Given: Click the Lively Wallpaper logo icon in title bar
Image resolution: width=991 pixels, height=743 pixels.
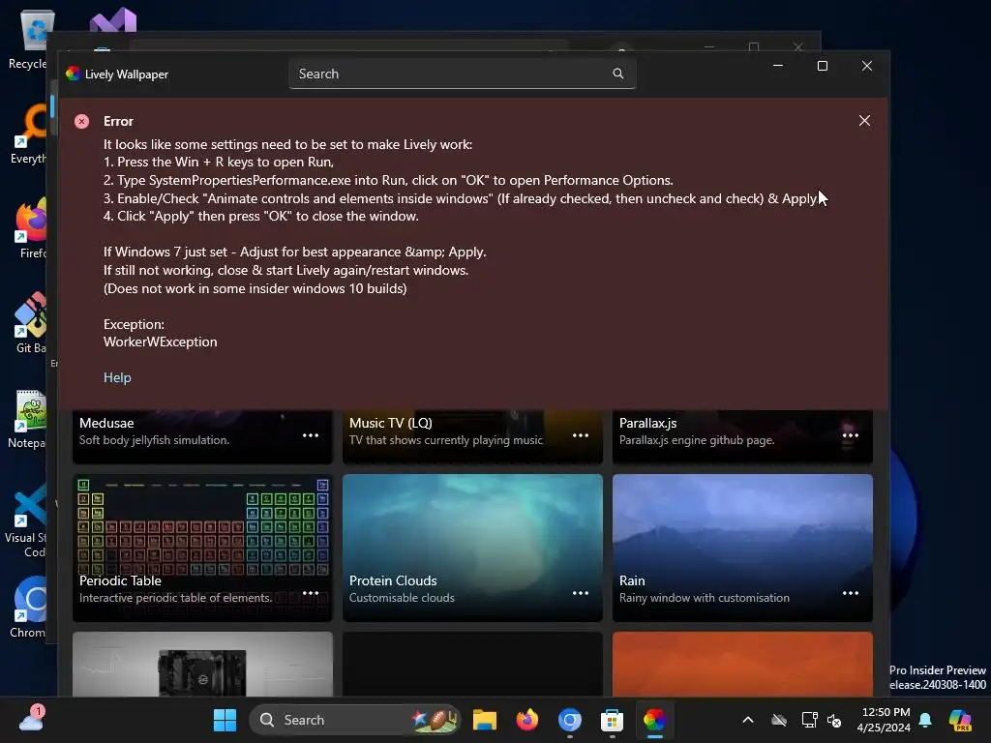Looking at the screenshot, I should pyautogui.click(x=74, y=74).
